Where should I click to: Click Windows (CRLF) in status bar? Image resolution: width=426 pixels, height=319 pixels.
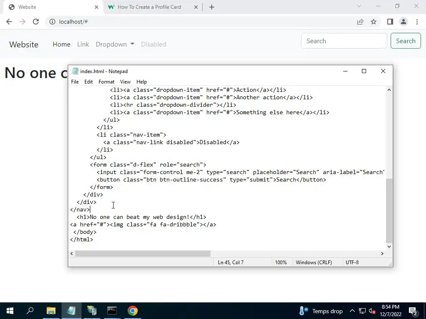pos(314,263)
